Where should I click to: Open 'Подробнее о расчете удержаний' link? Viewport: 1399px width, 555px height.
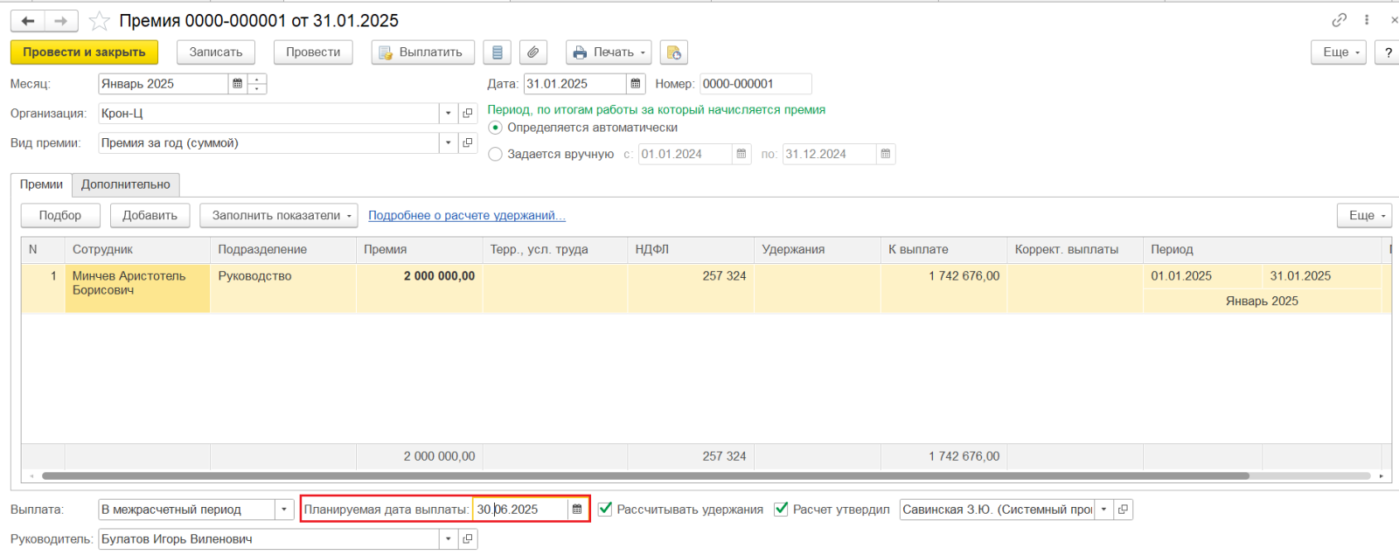pos(466,216)
